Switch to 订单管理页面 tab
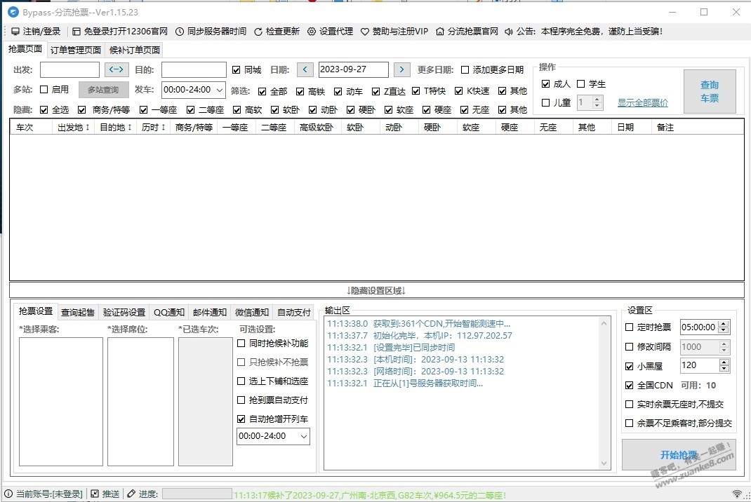Screen dimensions: 751x502 tap(76, 50)
